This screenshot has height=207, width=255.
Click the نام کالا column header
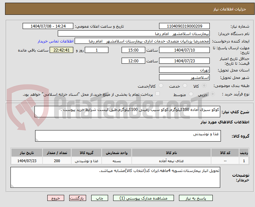[x=171, y=153]
